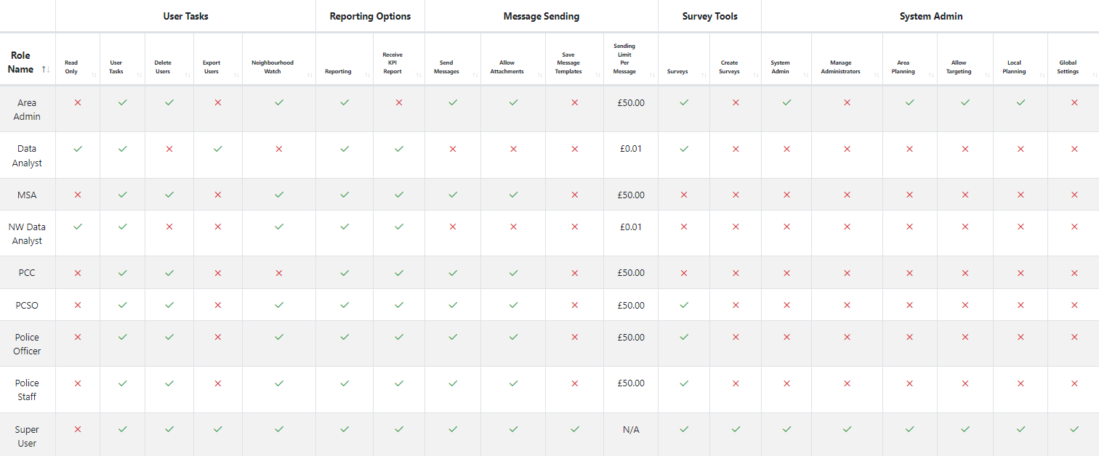
Task: Select the Message Sending group header
Action: coord(542,16)
